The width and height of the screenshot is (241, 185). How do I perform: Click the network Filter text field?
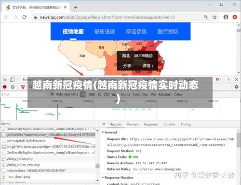pos(24,95)
